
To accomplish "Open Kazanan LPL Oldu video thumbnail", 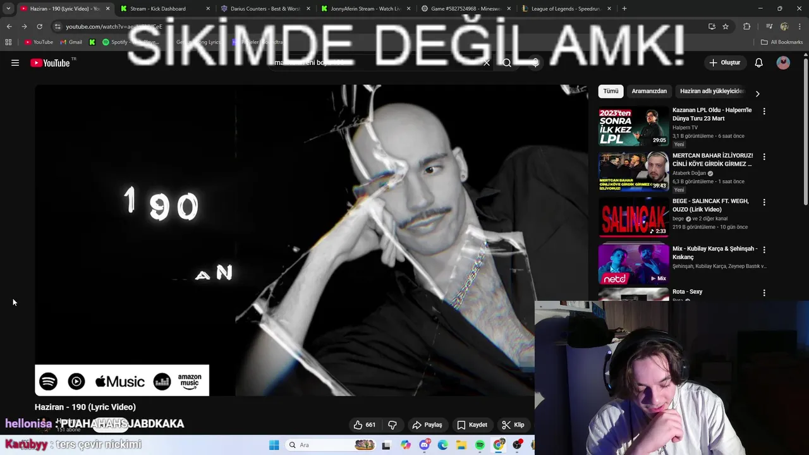I will pyautogui.click(x=633, y=126).
